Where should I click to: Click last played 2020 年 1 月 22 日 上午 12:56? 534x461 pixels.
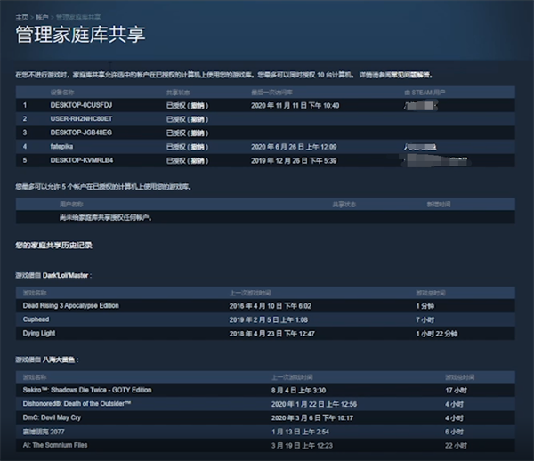314,404
